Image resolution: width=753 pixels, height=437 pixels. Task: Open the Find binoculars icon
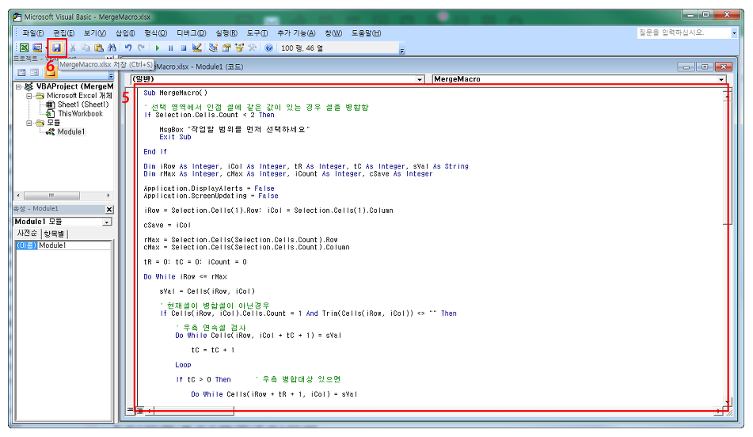(x=112, y=48)
